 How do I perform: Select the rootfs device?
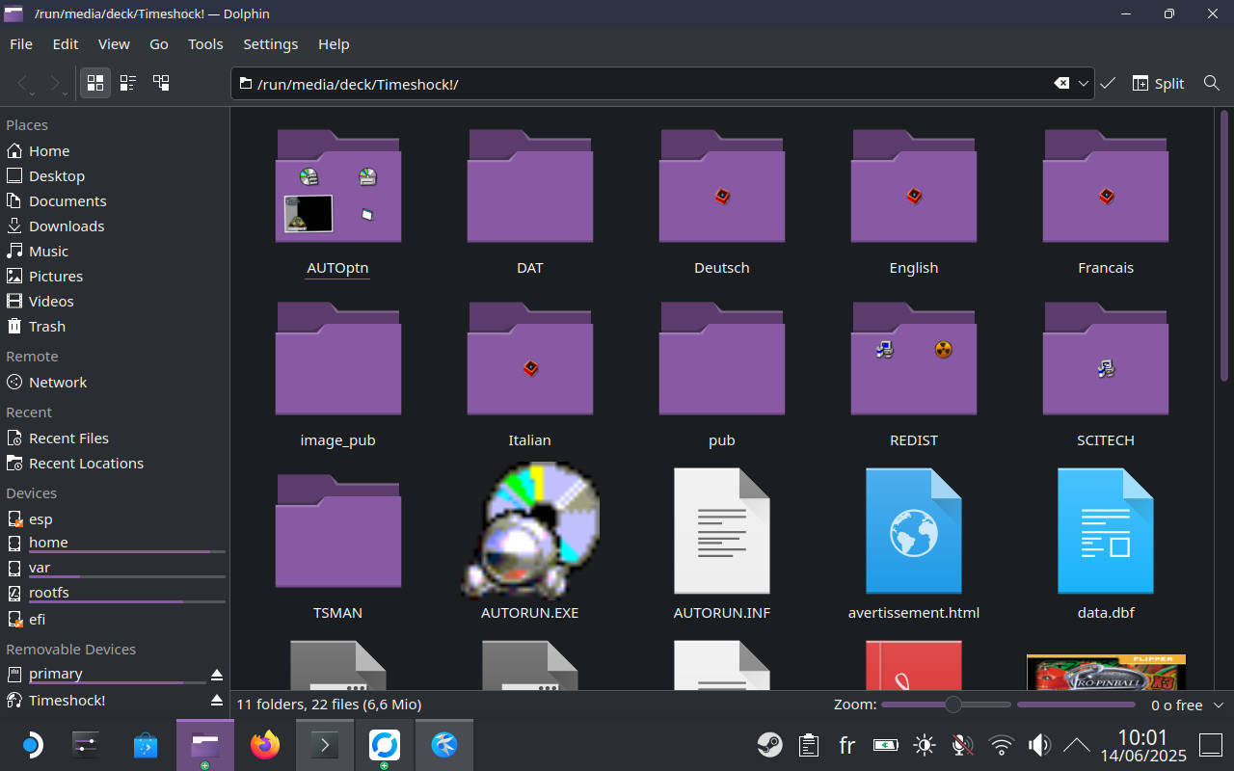[x=115, y=595]
